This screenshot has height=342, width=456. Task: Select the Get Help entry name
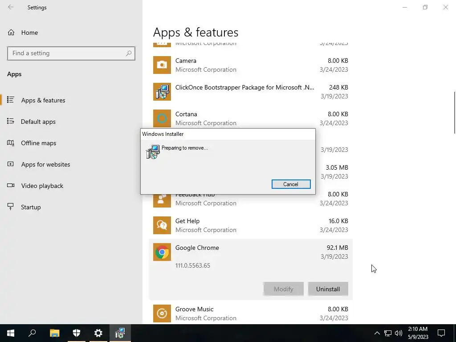tap(187, 221)
